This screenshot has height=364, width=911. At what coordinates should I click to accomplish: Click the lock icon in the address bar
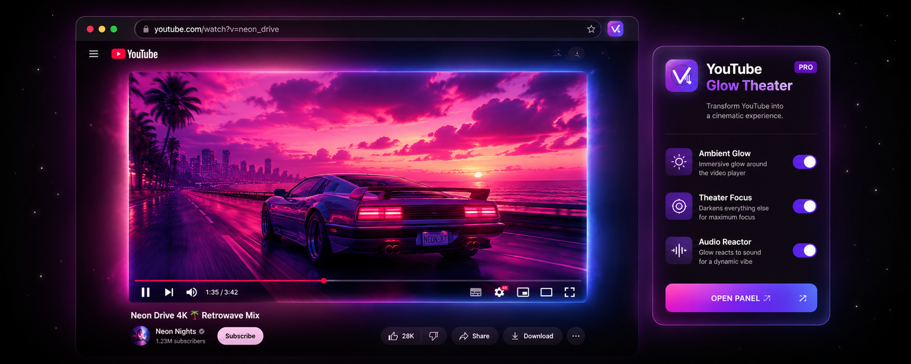[x=146, y=29]
